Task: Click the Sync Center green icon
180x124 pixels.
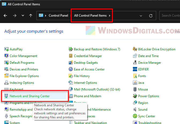Action: 135,116
